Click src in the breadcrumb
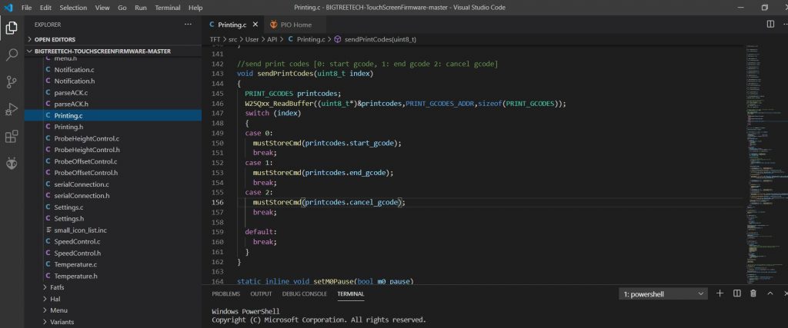The height and width of the screenshot is (328, 788). point(232,39)
